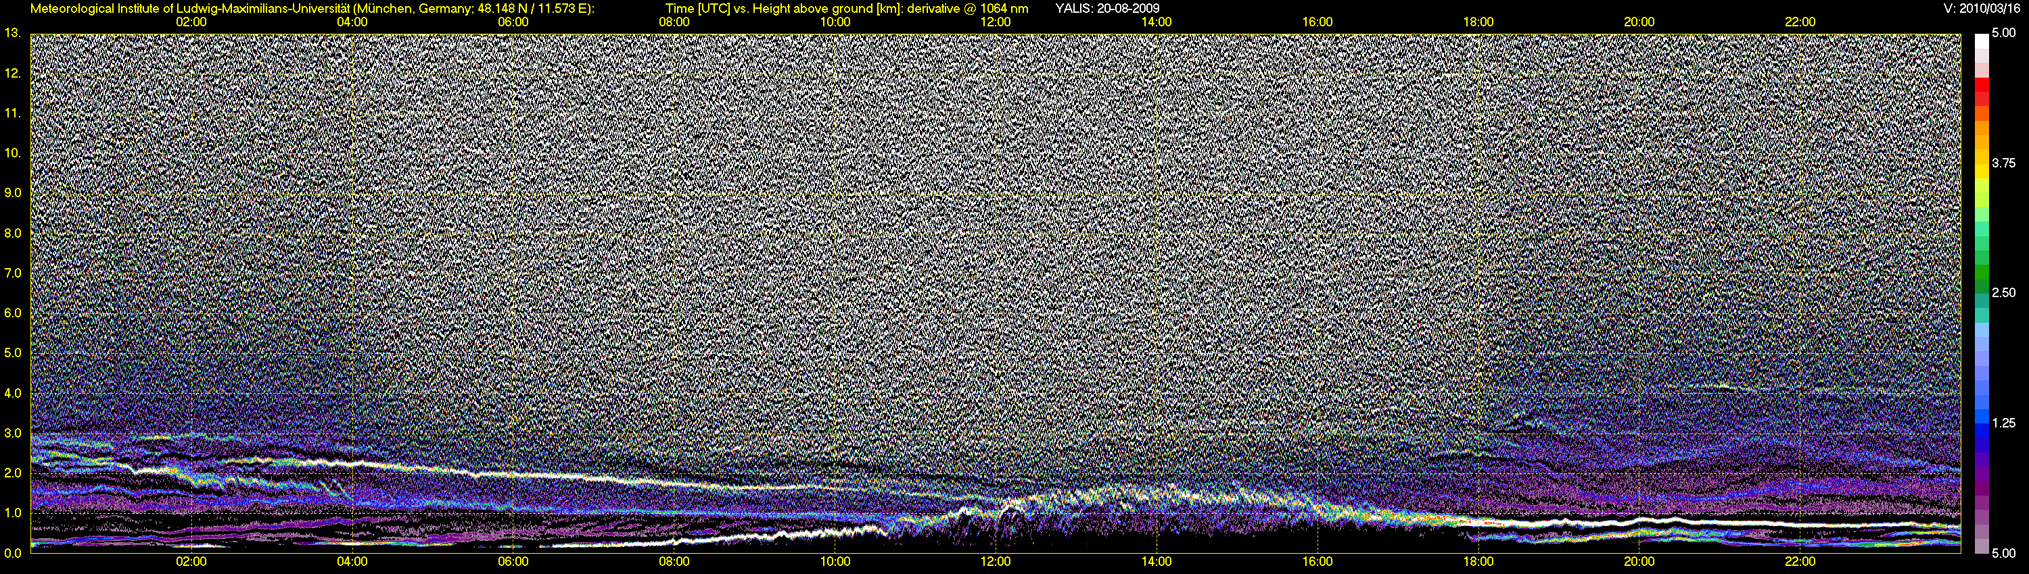The height and width of the screenshot is (574, 2029).
Task: Click the '1.25' color scale value
Action: pos(2004,423)
